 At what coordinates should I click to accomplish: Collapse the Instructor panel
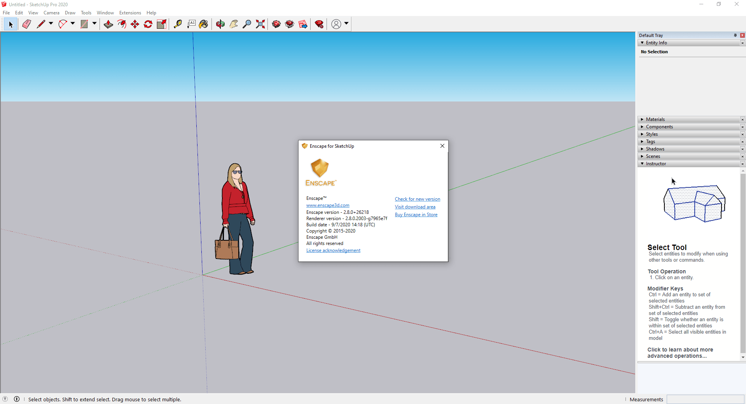642,164
